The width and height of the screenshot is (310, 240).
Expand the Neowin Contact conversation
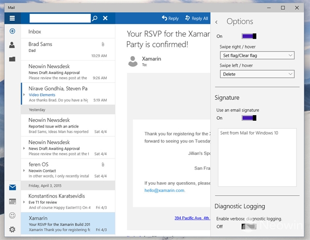[x=24, y=170]
